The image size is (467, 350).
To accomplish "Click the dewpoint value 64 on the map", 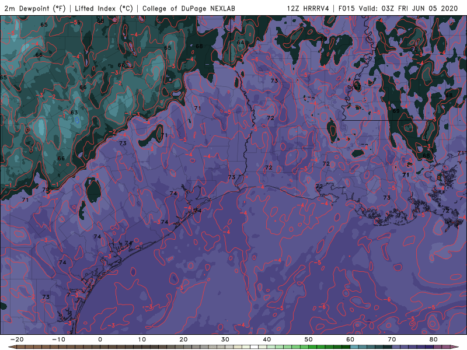I will [x=241, y=43].
